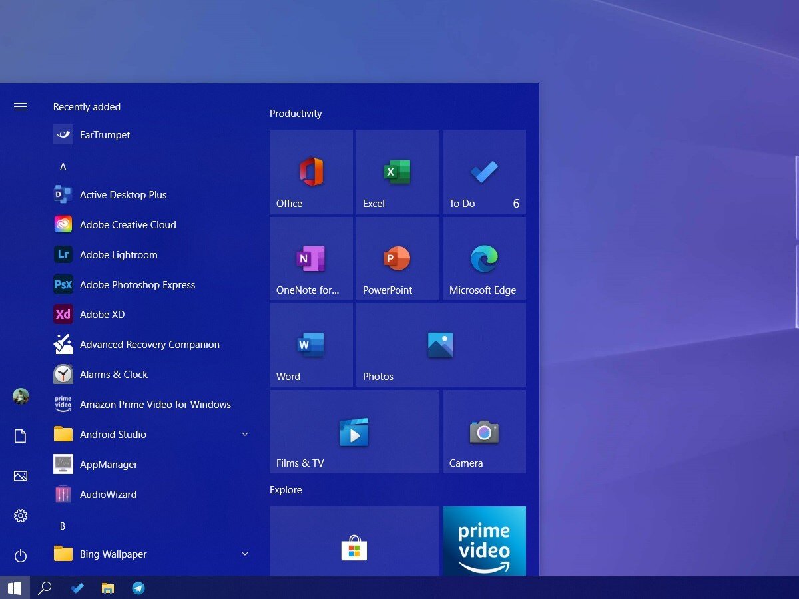Open AppManager from the app list
Screen dimensions: 799x599
tap(152, 464)
